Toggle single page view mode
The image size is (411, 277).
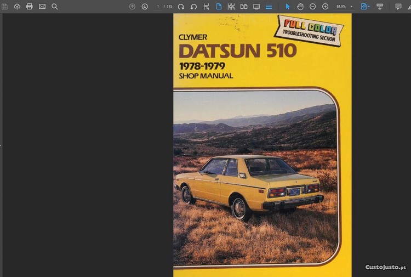[x=219, y=7]
